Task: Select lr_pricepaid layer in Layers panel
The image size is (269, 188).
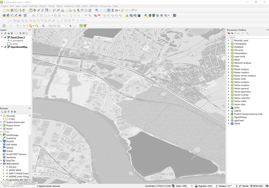Action: (16, 41)
